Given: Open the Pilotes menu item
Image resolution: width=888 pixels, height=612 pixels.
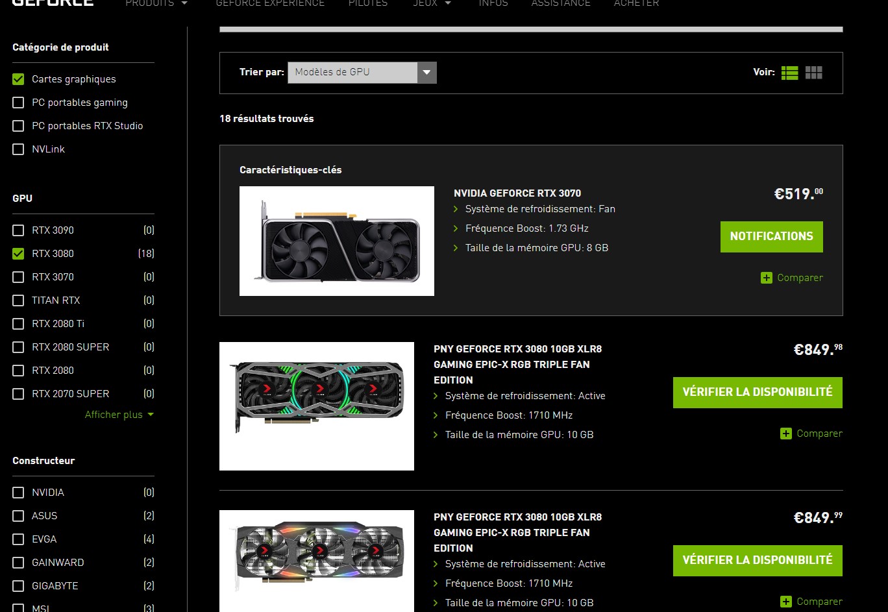Looking at the screenshot, I should (x=368, y=3).
